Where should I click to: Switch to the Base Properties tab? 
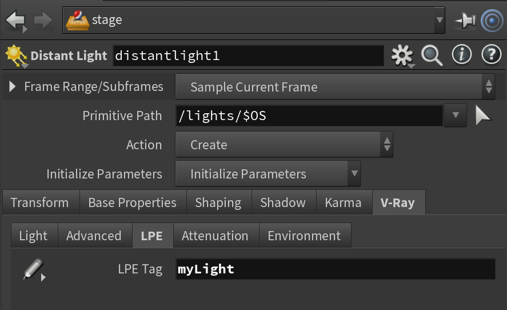click(133, 202)
